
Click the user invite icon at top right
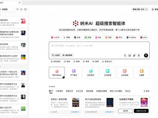pos(153,9)
